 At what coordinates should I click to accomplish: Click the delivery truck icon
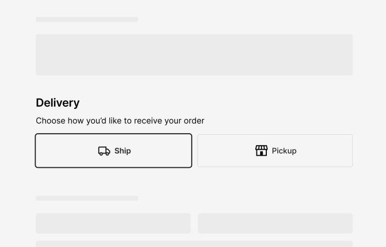pos(104,151)
